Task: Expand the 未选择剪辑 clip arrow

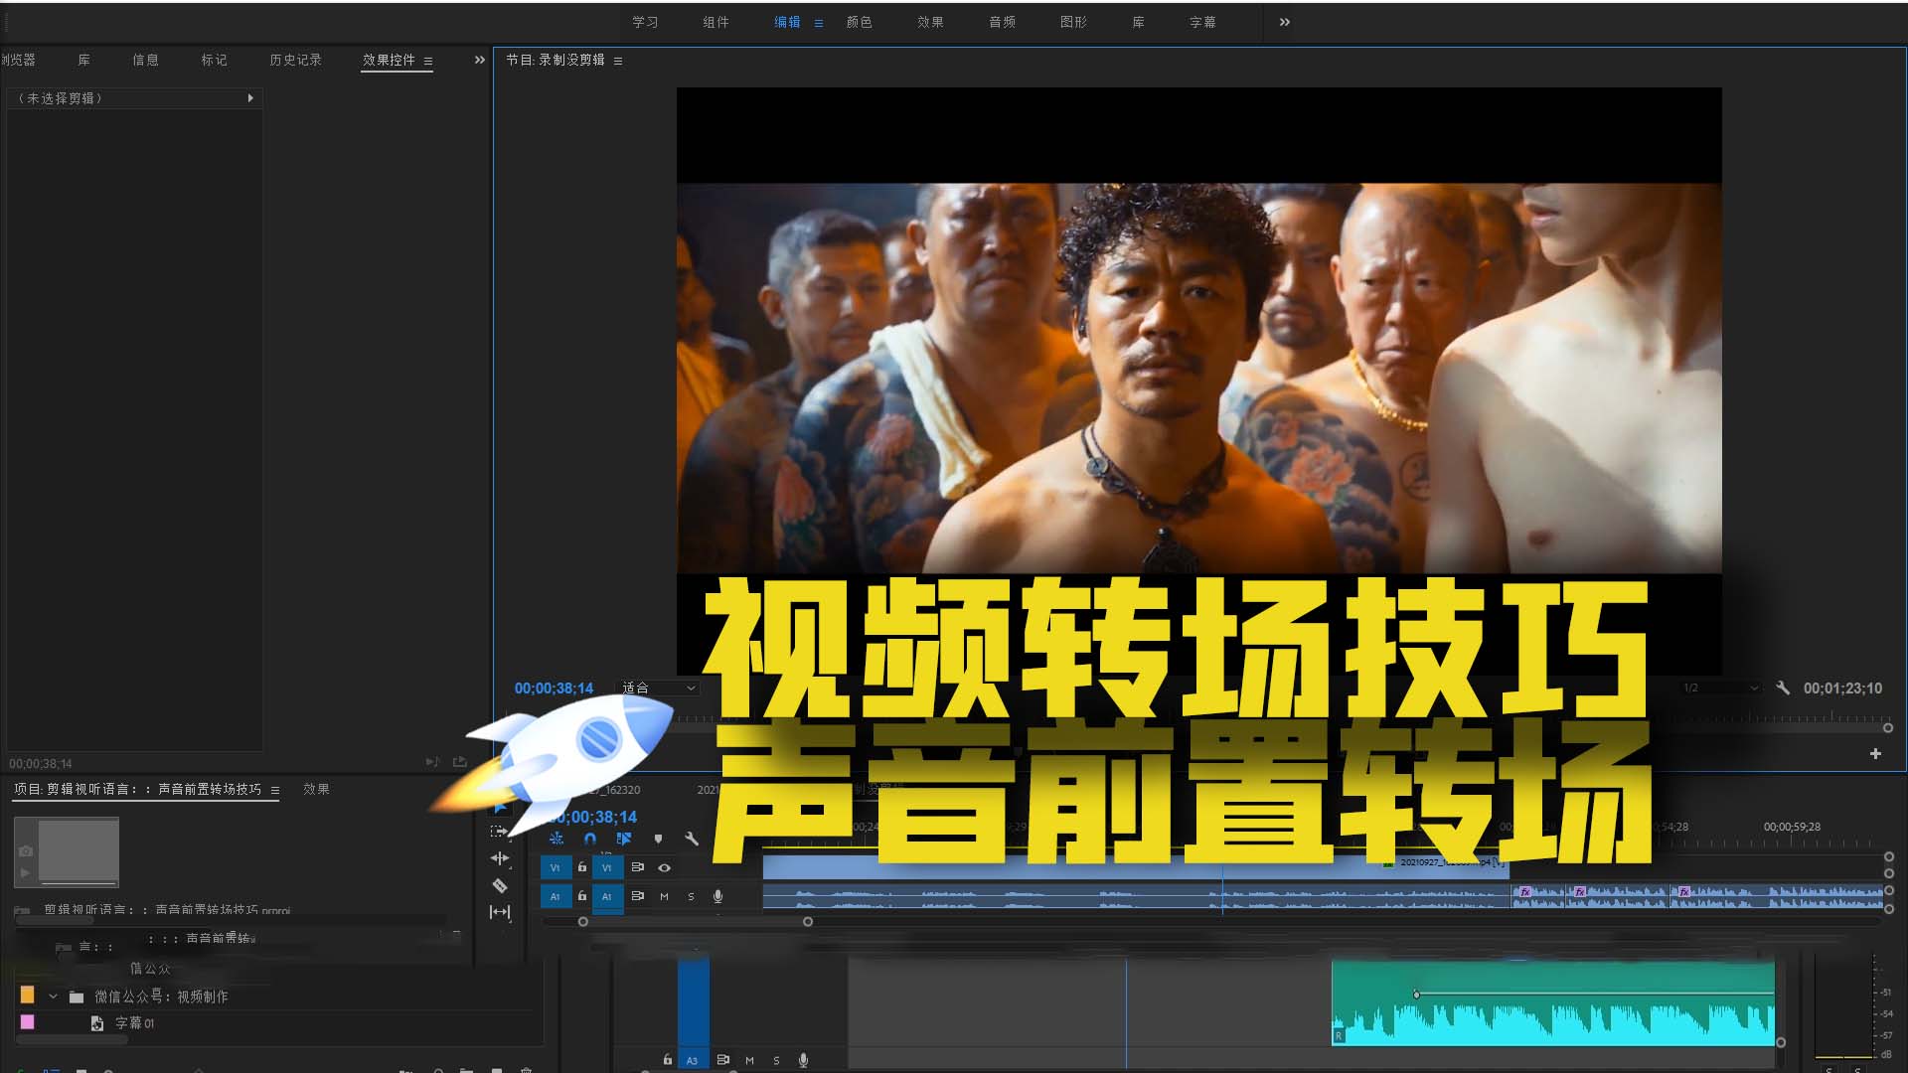Action: (250, 98)
